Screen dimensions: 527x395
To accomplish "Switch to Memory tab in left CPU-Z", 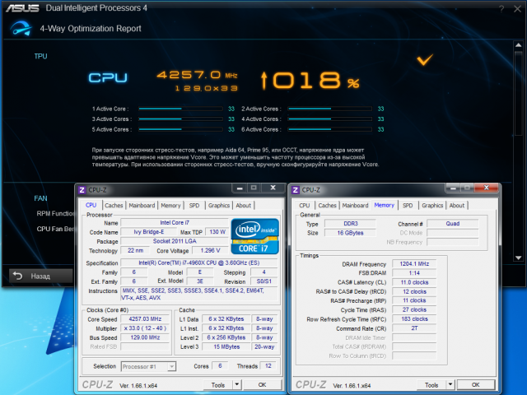I will 170,205.
